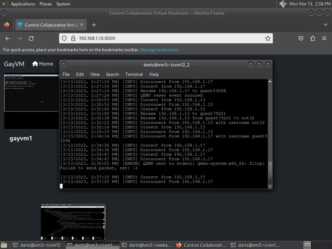Switch to dartz@vm3:~/cvm12 taskbar window

click(x=37, y=245)
